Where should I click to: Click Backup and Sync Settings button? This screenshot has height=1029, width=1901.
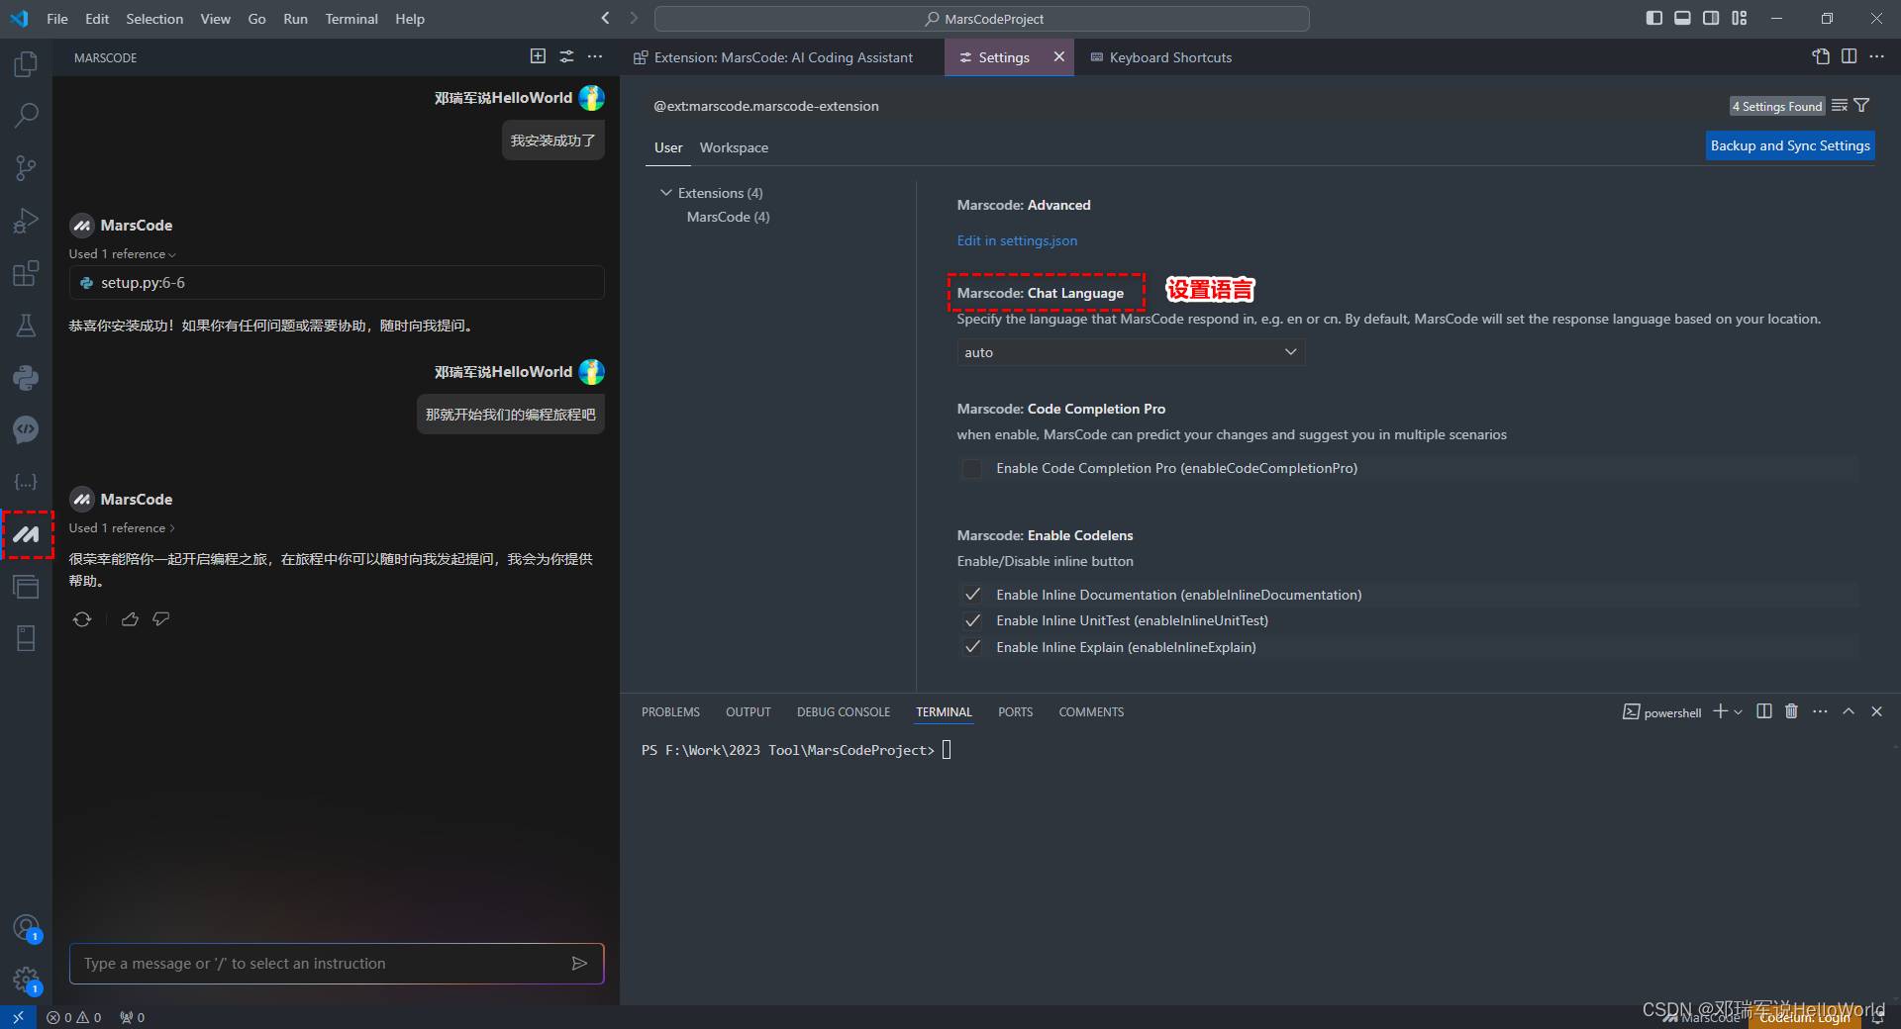pos(1790,145)
